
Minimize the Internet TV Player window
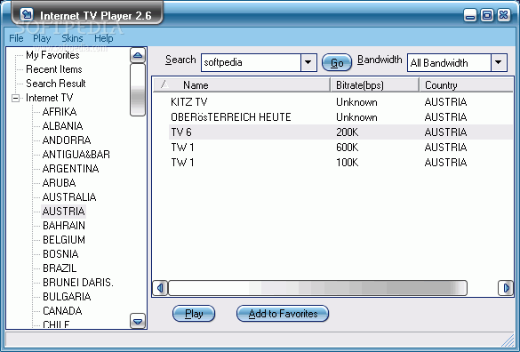pyautogui.click(x=469, y=15)
